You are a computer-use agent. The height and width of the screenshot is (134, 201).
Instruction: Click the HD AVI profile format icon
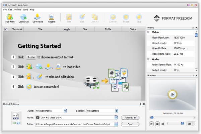coord(16,116)
